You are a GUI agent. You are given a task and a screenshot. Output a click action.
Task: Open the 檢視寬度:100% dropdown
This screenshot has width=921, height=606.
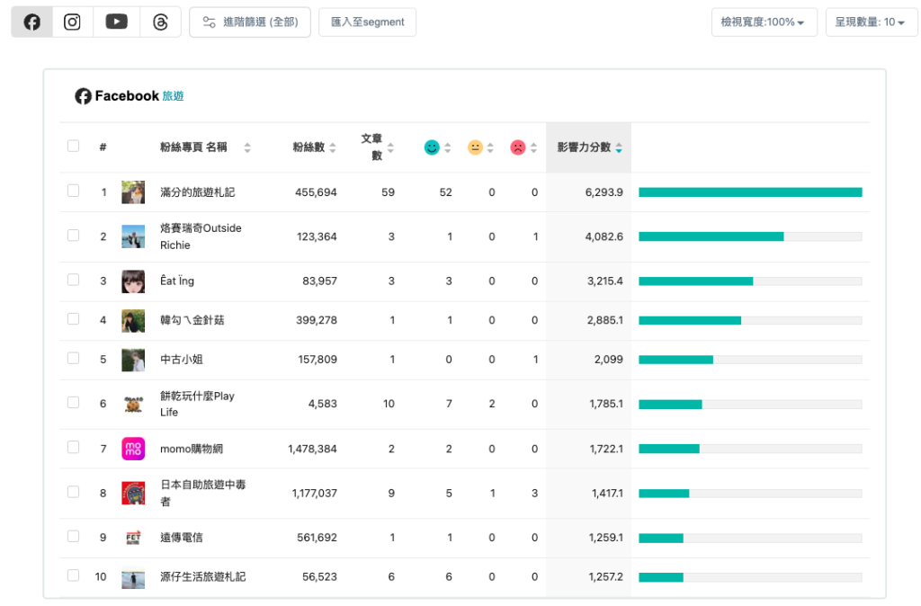click(765, 22)
